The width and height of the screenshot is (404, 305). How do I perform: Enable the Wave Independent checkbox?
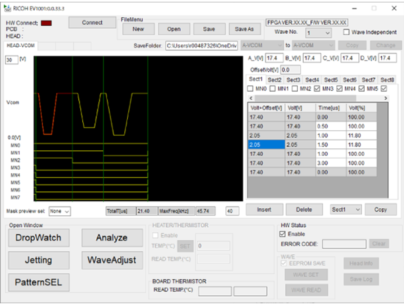[346, 32]
